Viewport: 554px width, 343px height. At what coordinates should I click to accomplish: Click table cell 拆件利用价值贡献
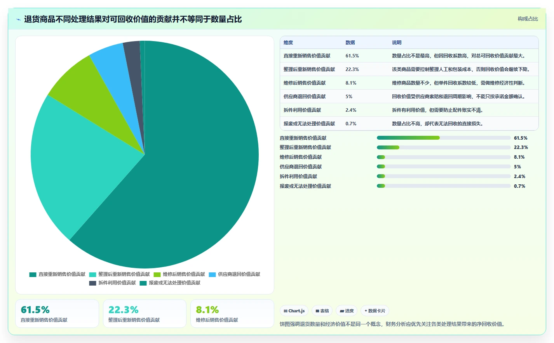coord(302,110)
